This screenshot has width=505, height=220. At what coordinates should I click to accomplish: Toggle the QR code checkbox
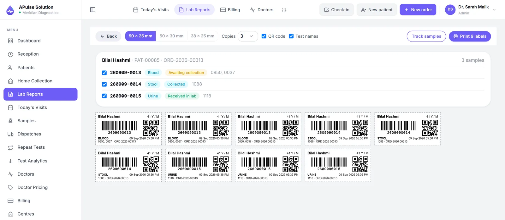click(x=264, y=36)
